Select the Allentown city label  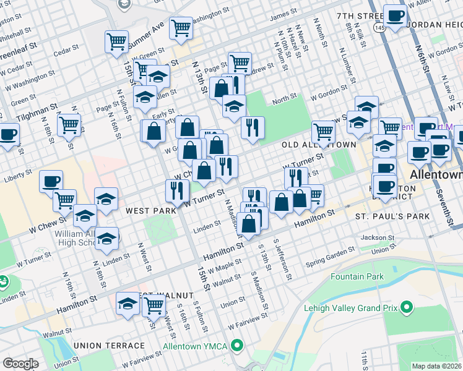(x=436, y=174)
